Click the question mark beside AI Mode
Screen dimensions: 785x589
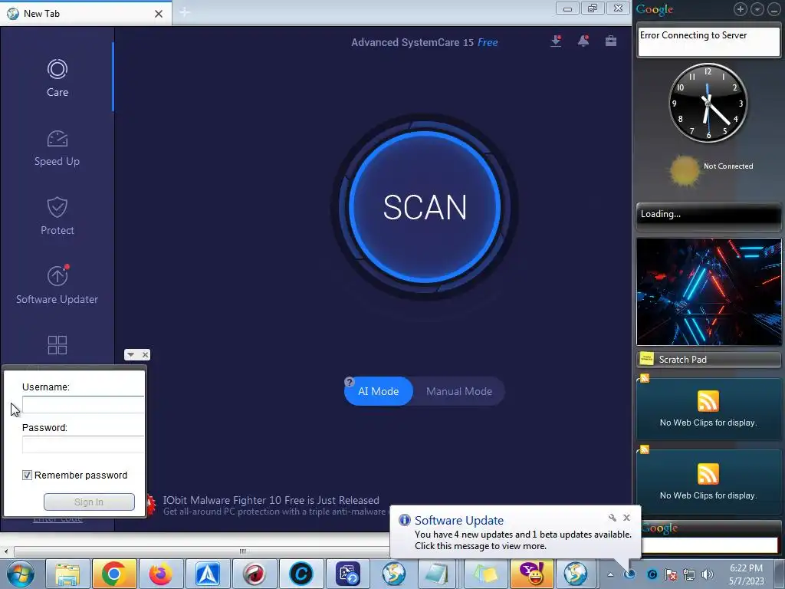tap(350, 382)
